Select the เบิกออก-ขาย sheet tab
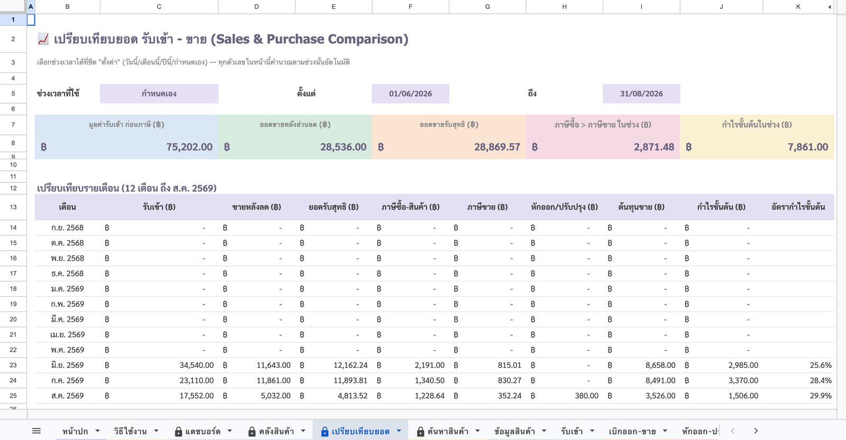 632,431
